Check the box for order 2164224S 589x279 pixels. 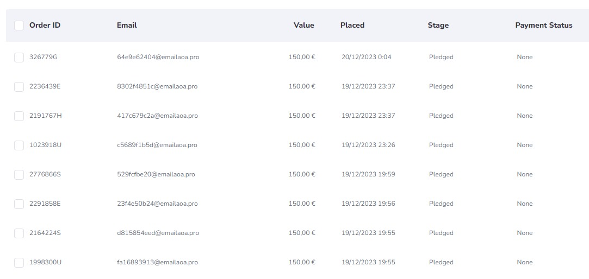click(x=19, y=233)
